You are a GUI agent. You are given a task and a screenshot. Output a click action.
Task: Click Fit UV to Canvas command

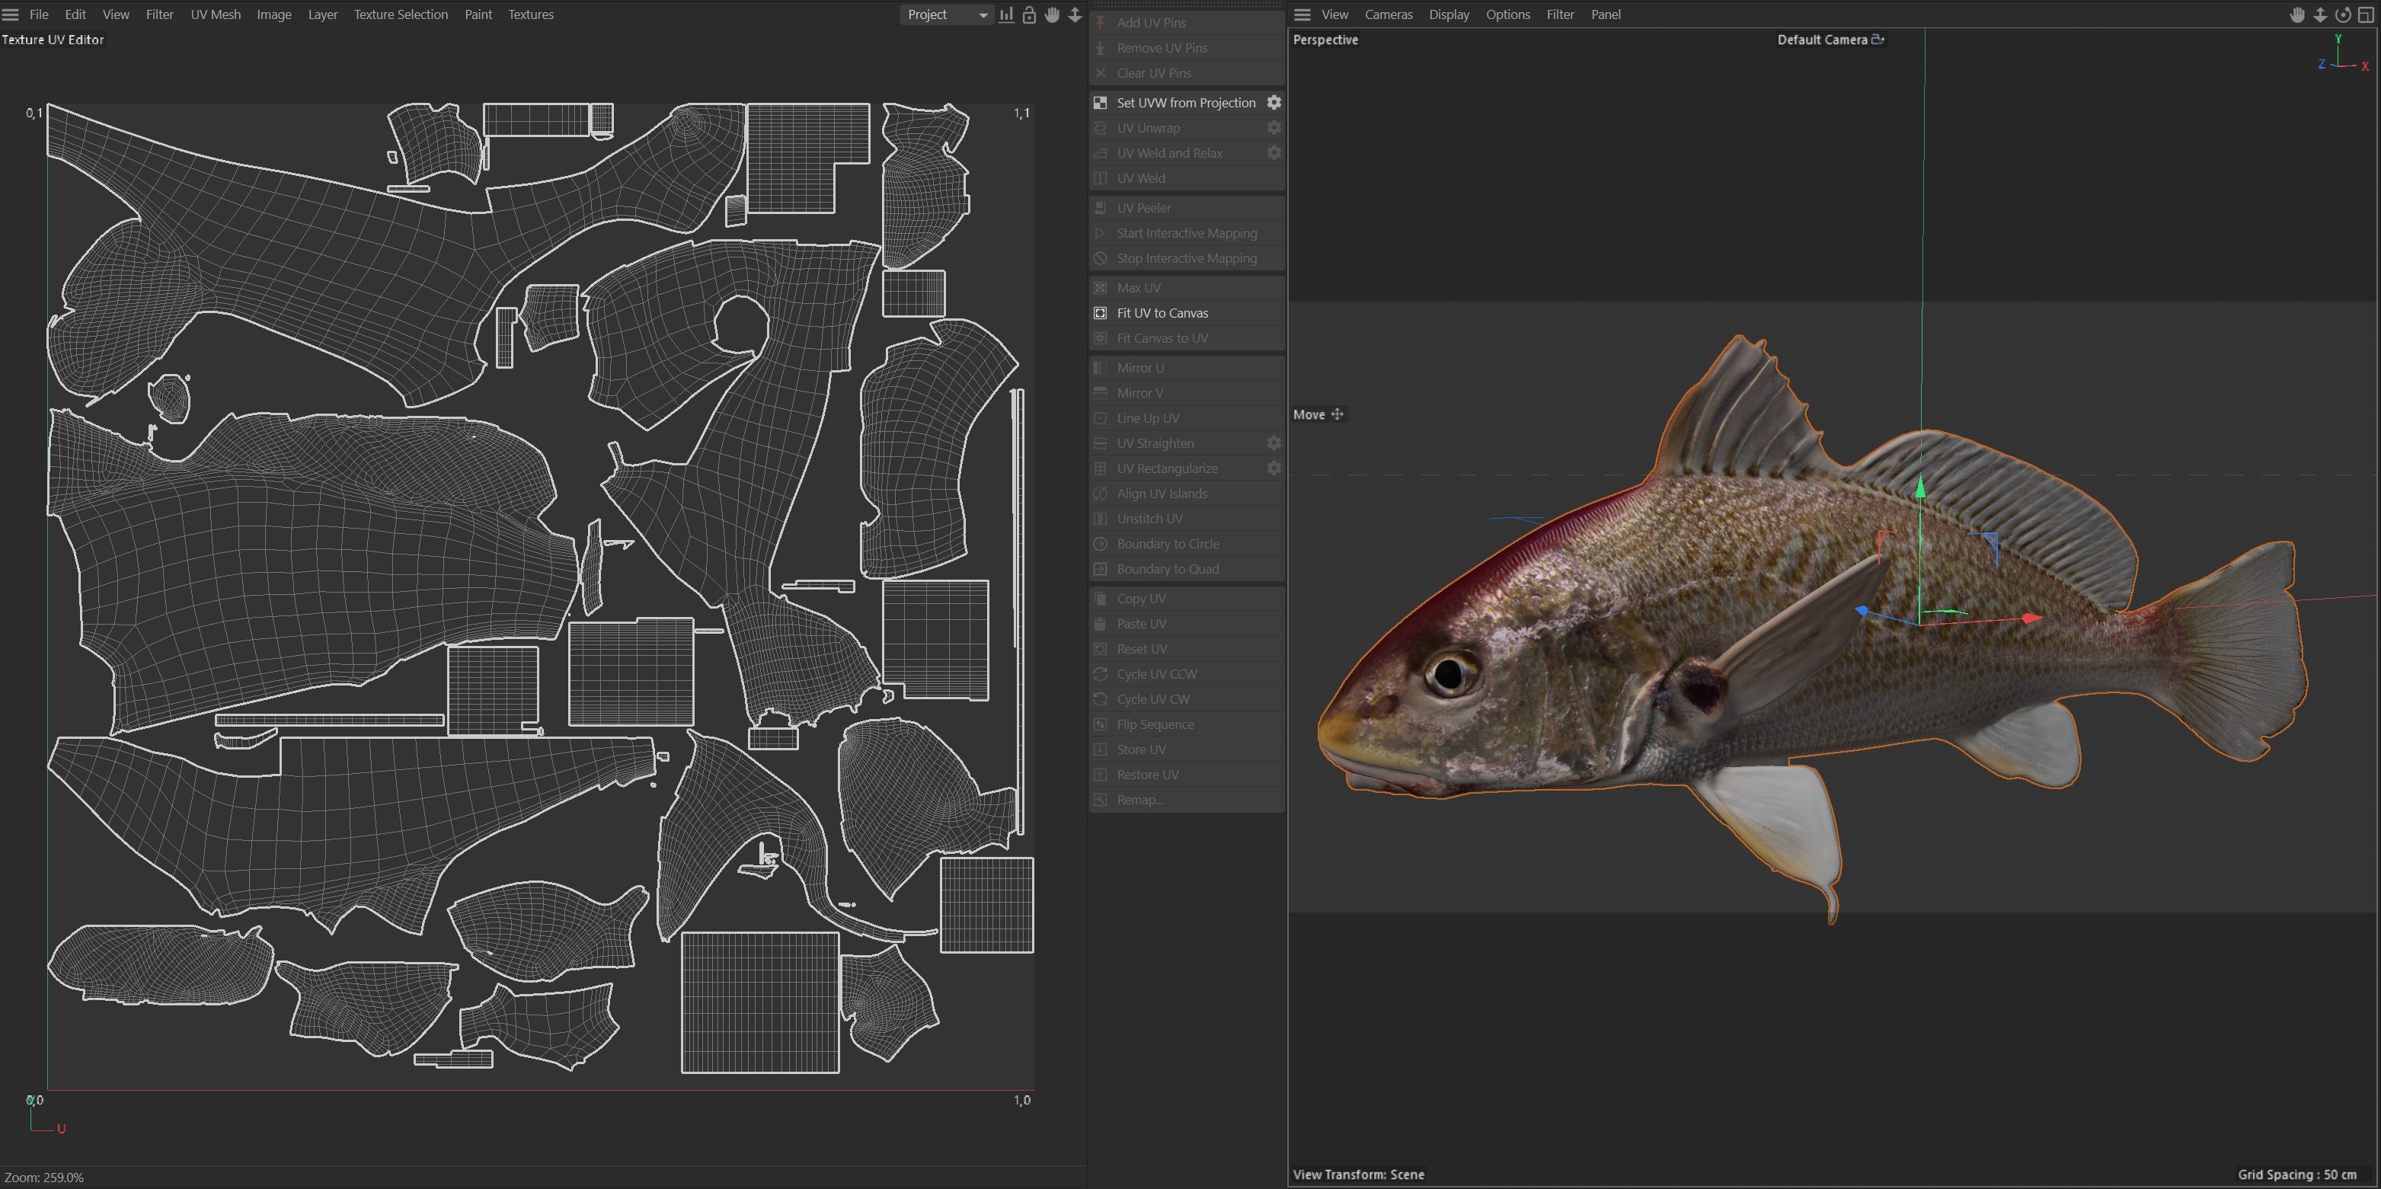(x=1162, y=313)
